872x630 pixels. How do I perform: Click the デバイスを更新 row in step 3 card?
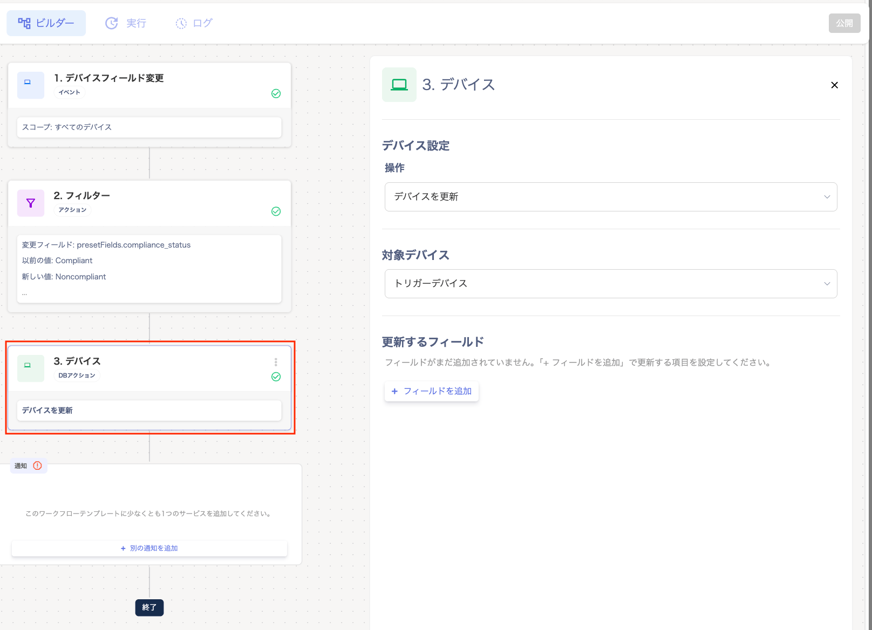pyautogui.click(x=149, y=410)
